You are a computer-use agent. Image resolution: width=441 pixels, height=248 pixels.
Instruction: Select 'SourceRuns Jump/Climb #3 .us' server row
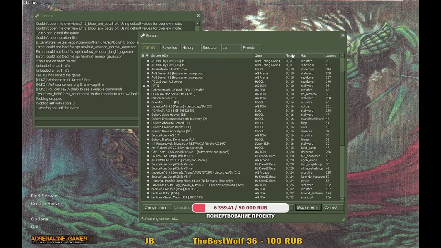click(x=241, y=156)
